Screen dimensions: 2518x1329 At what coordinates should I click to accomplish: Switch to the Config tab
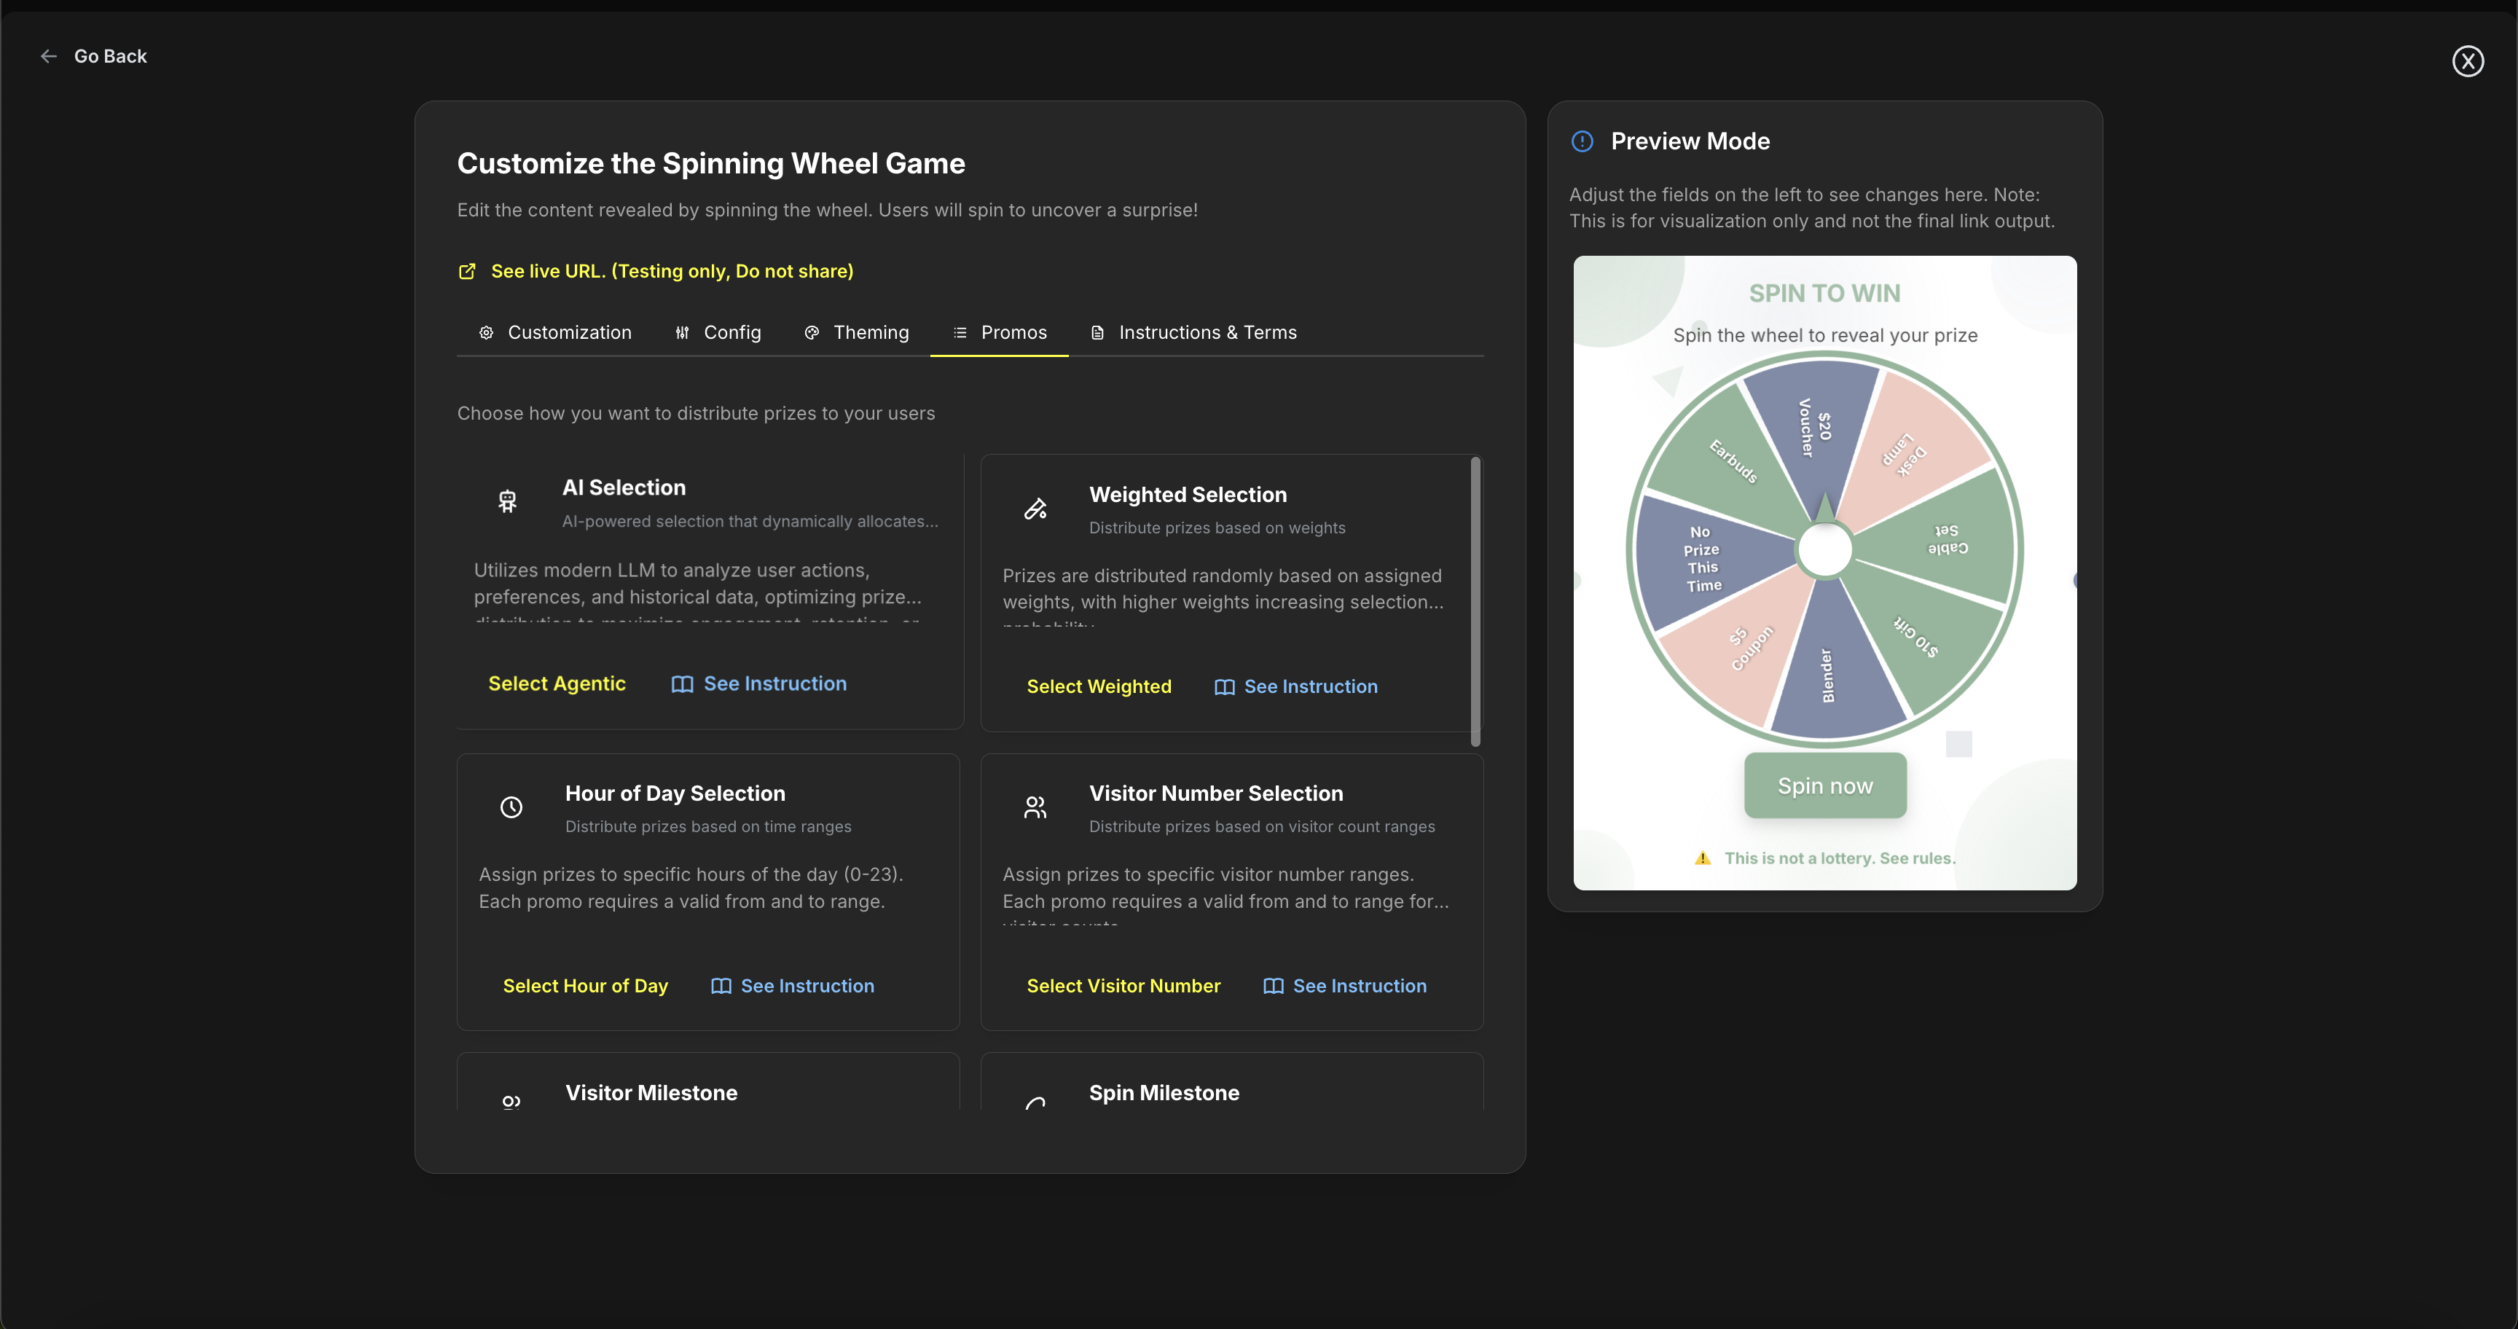[x=718, y=332]
